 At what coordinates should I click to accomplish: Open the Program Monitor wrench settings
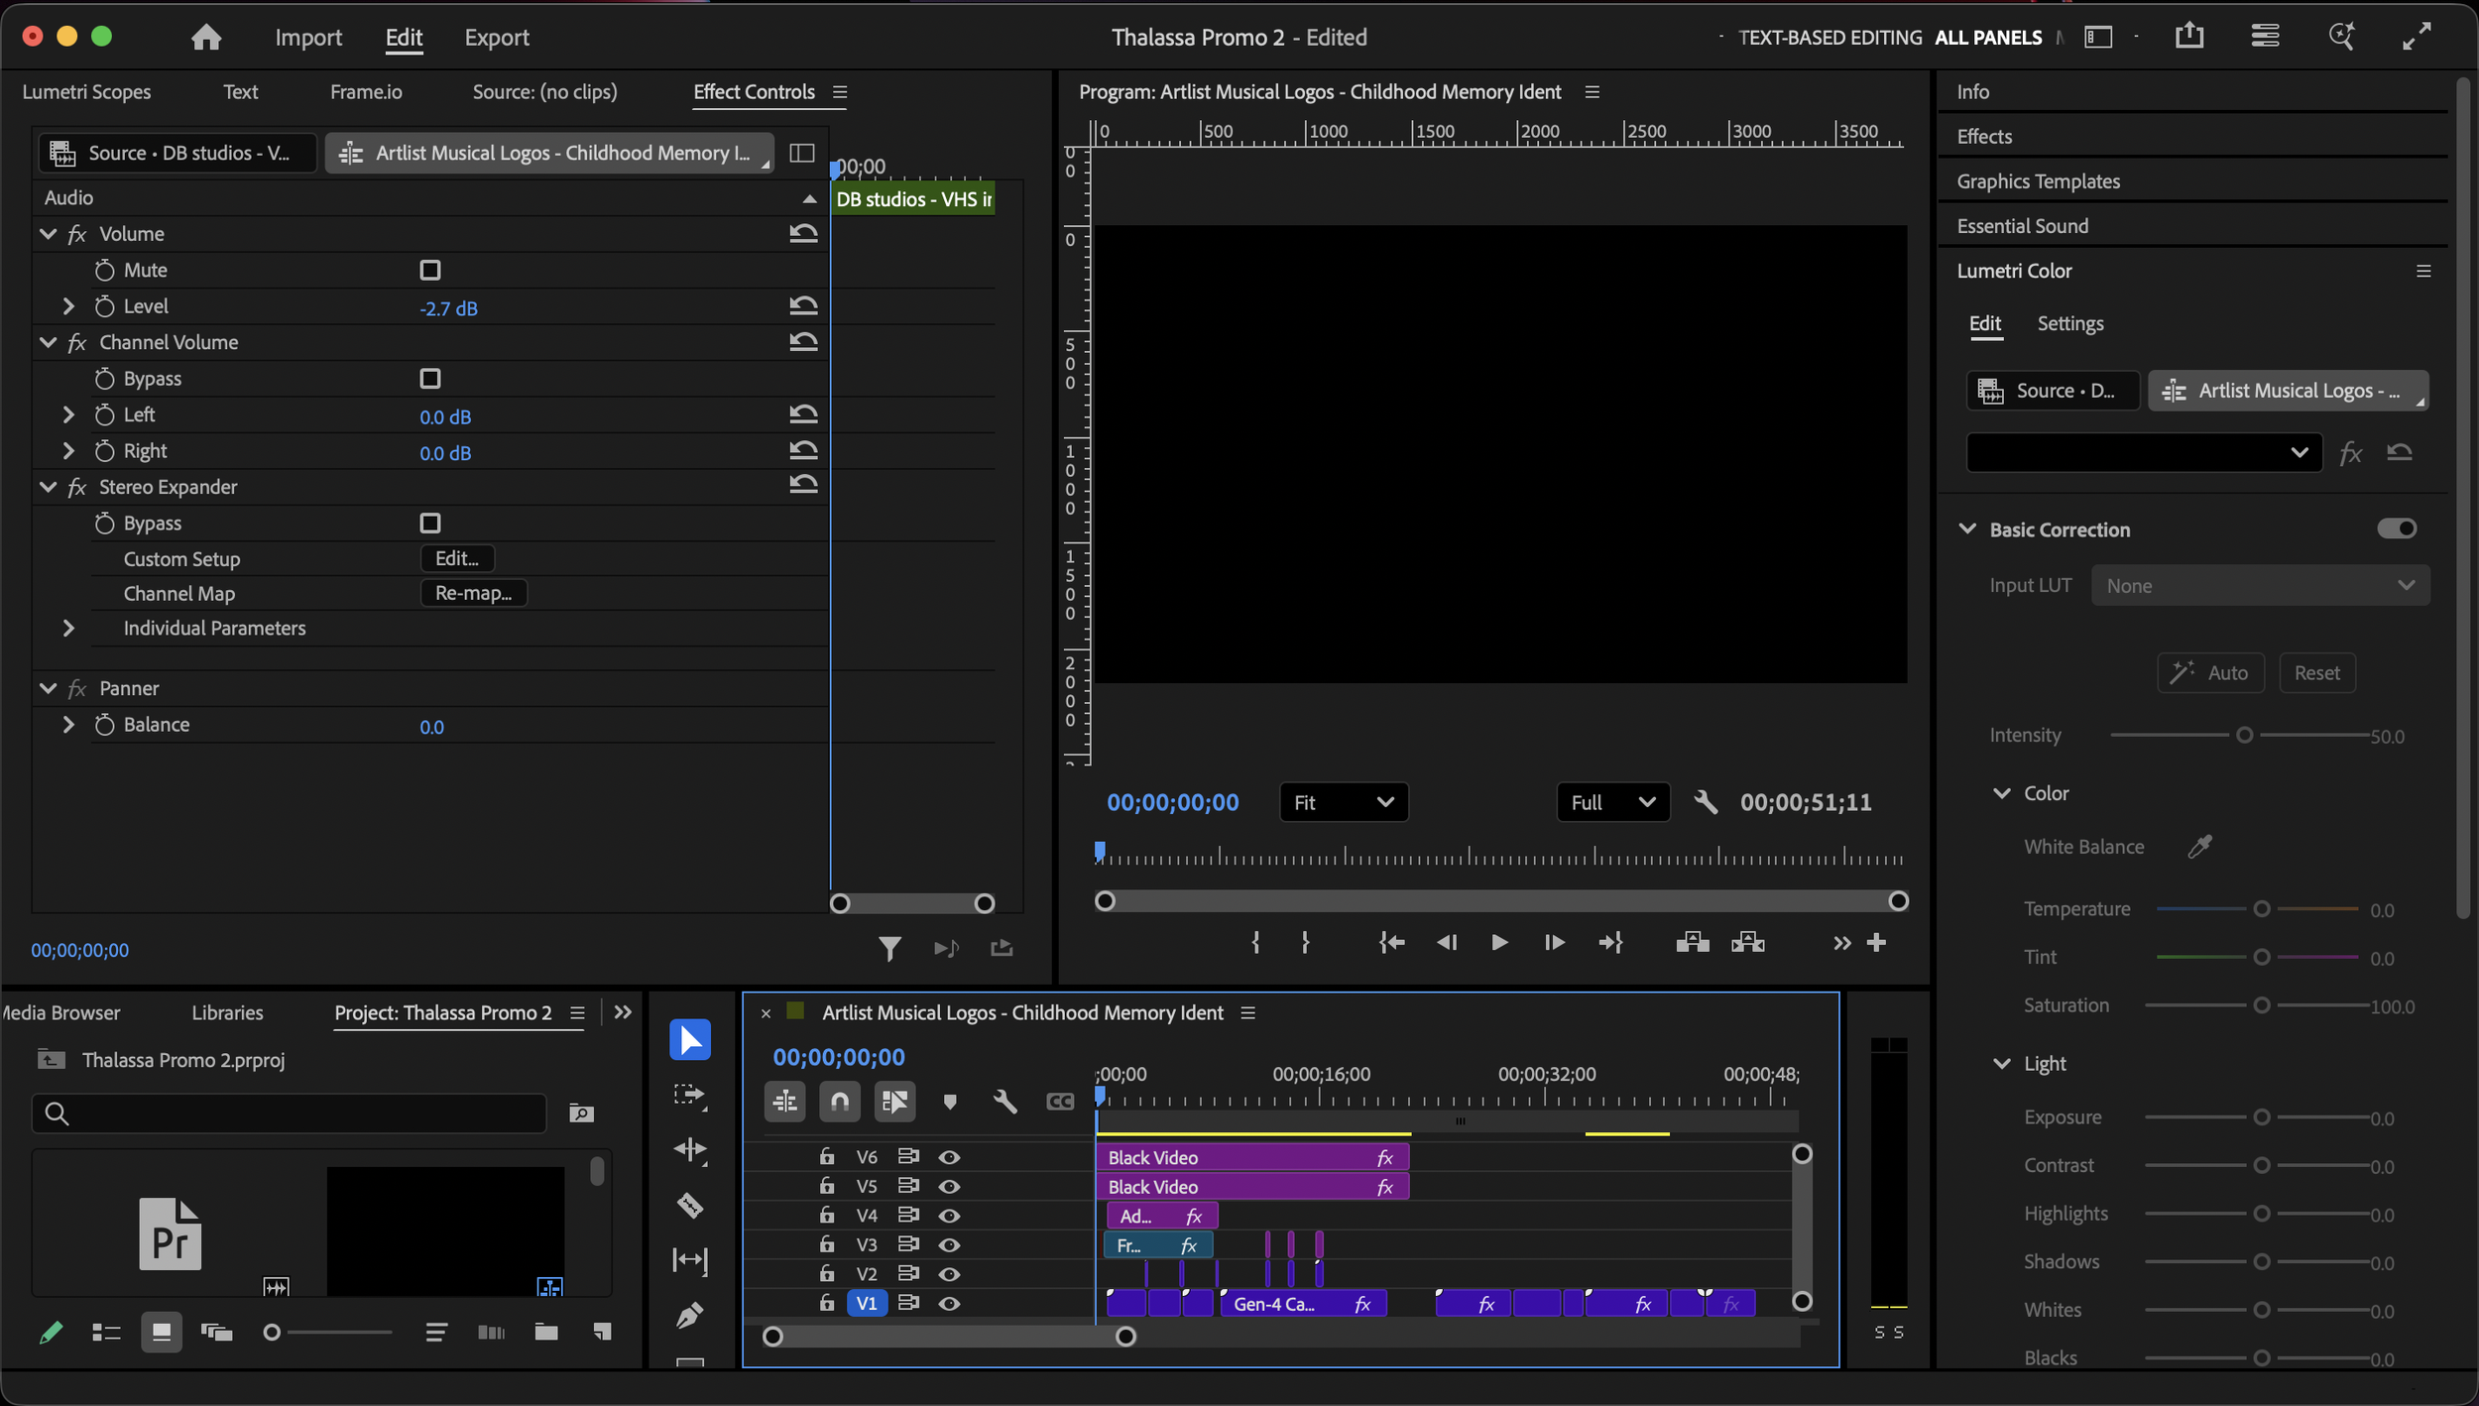coord(1705,802)
